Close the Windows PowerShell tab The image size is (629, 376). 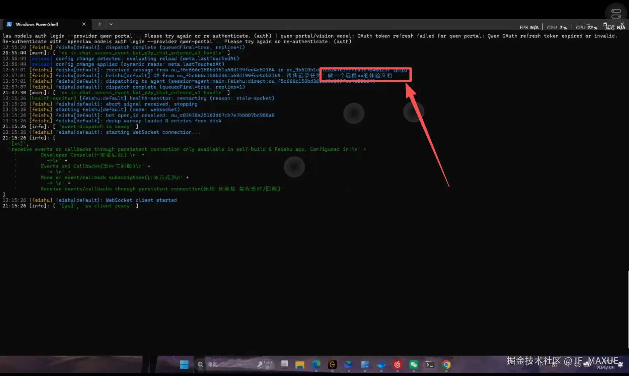(84, 24)
